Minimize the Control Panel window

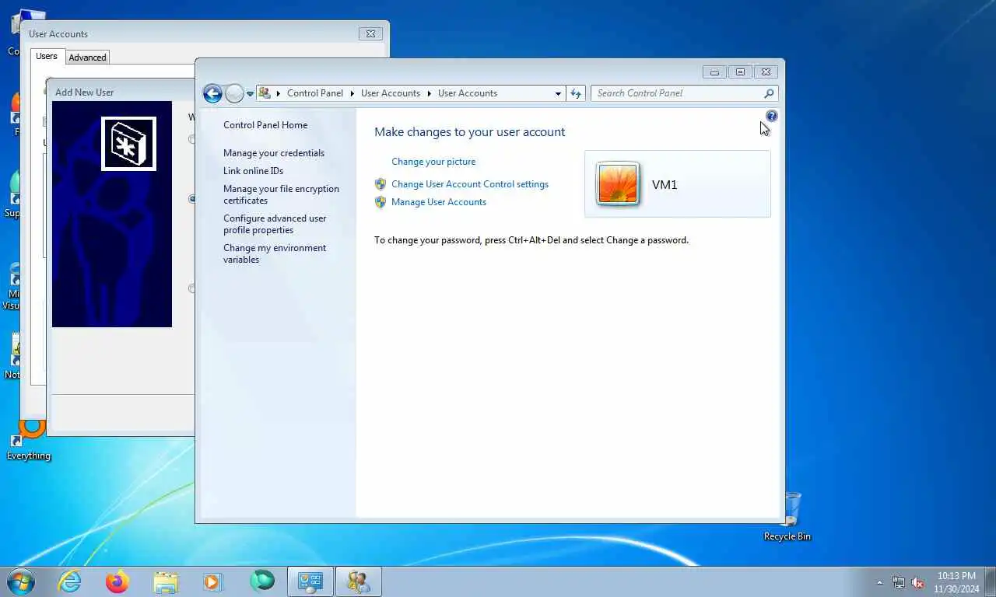714,72
